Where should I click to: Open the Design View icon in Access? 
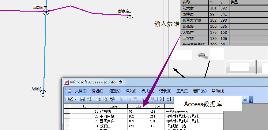(70, 99)
